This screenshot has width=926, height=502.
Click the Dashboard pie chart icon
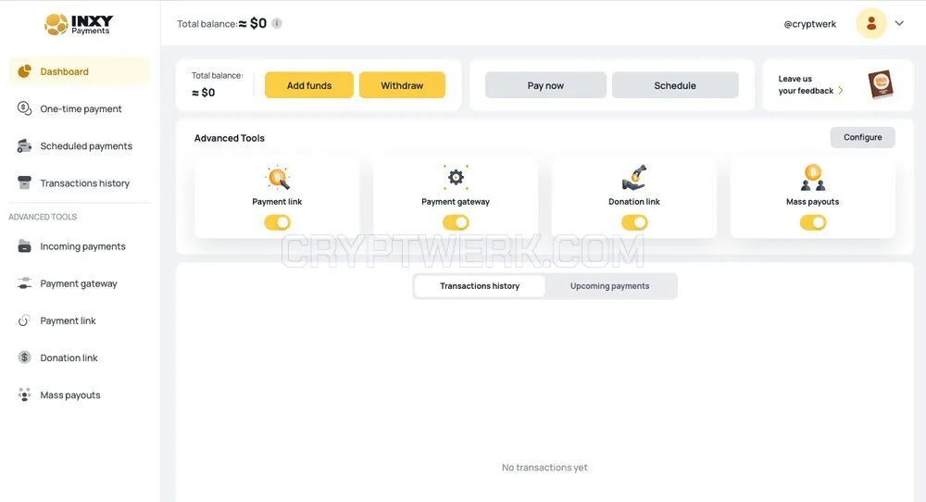pos(24,71)
